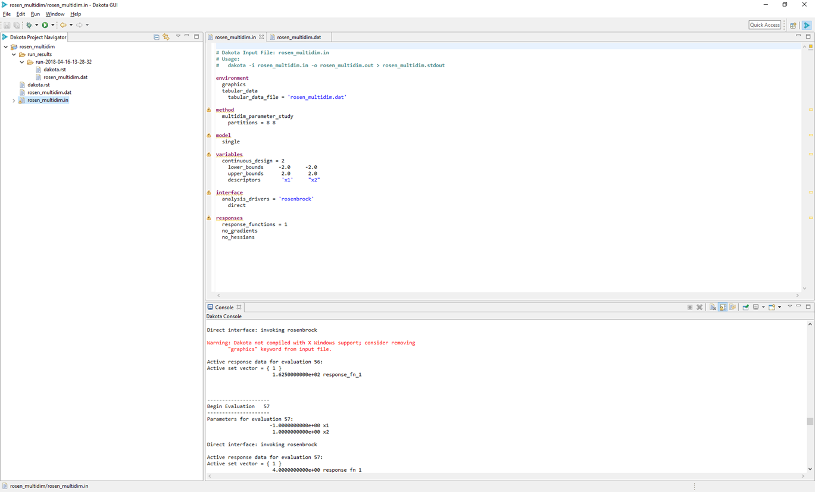
Task: Open the Console view menu dropdown
Action: click(x=789, y=307)
